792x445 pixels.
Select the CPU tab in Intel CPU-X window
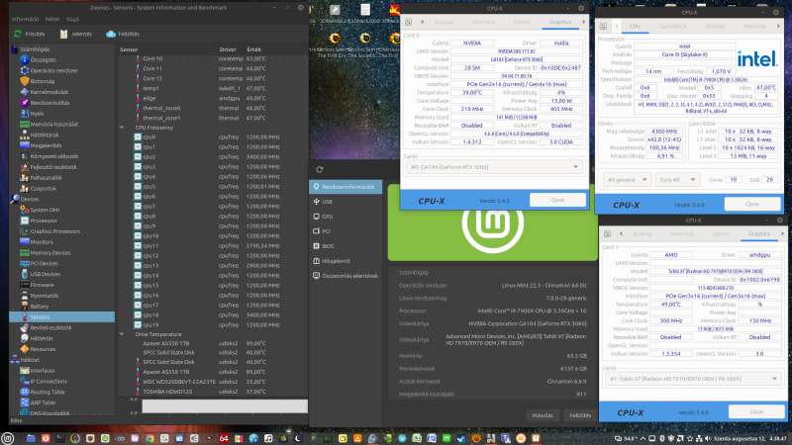(x=635, y=27)
